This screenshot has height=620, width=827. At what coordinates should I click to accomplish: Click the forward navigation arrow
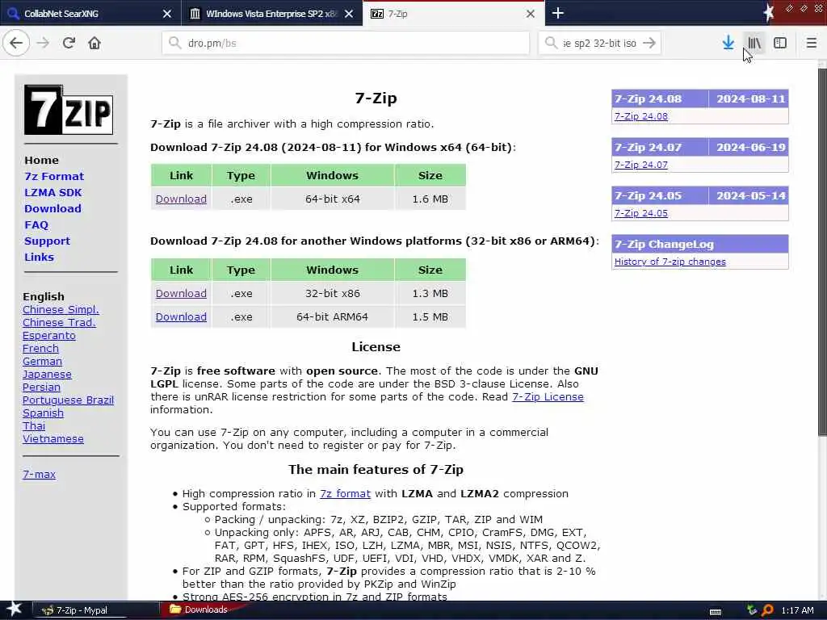coord(44,43)
